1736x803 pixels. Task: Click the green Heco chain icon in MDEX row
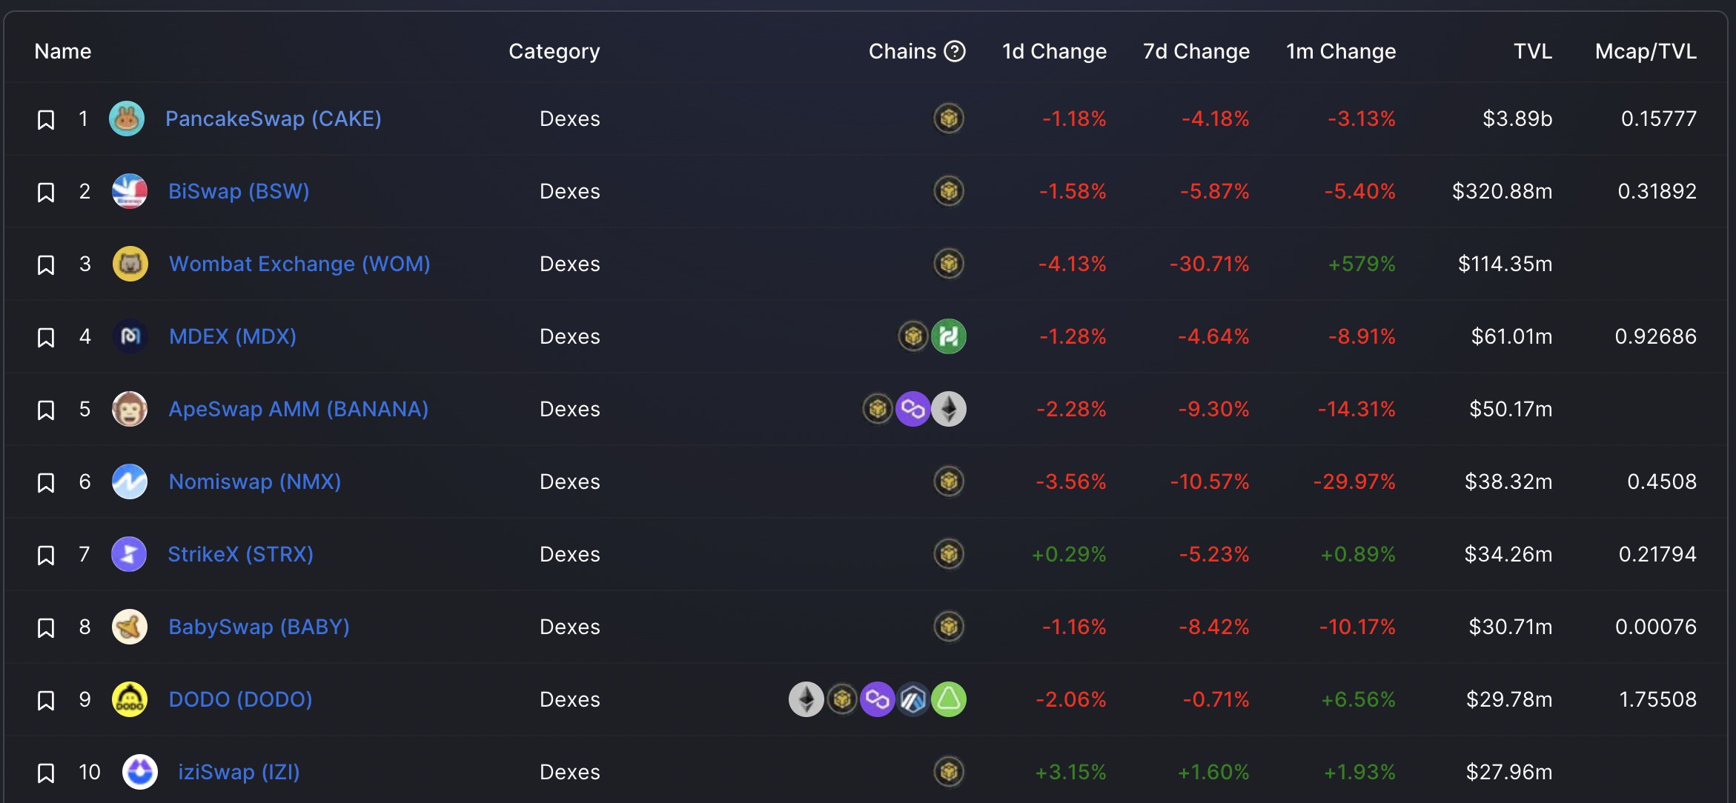point(949,336)
